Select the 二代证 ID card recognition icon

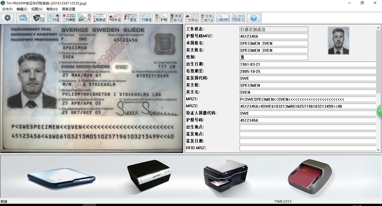54,18
